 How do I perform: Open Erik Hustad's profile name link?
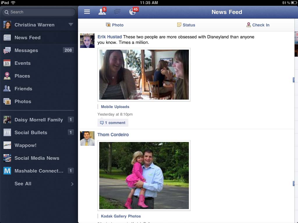109,37
